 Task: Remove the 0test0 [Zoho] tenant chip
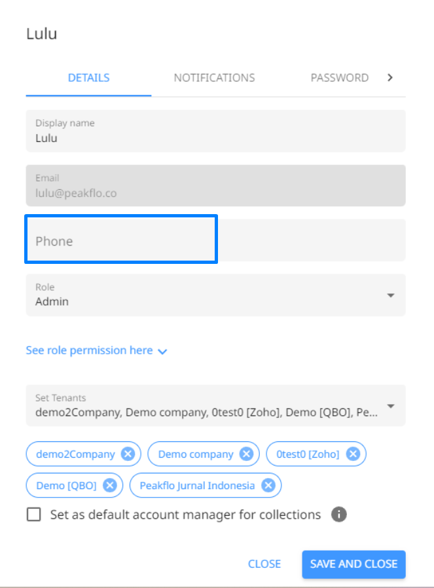[353, 453]
